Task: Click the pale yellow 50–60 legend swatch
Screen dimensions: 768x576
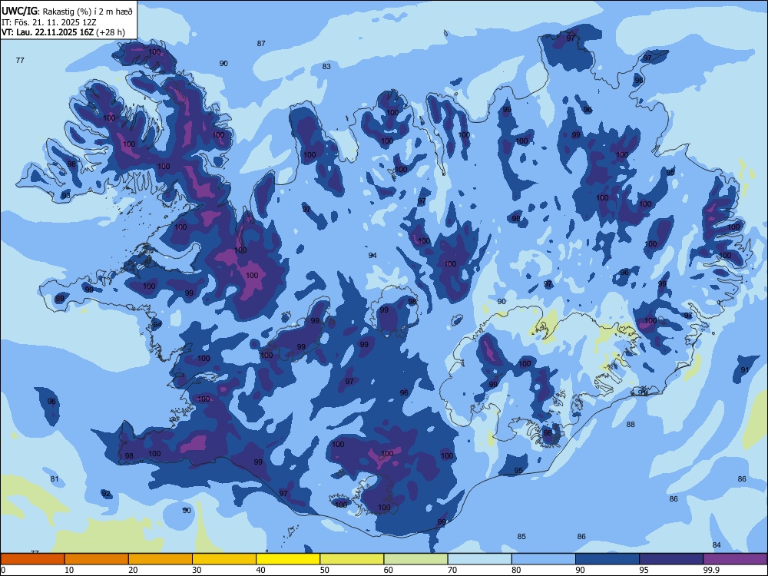Action: coord(353,559)
